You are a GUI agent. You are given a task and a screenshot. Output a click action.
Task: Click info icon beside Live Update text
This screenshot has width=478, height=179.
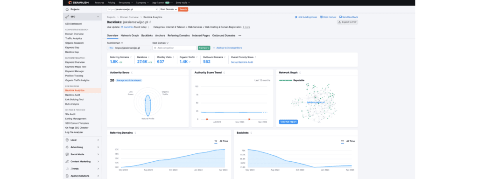click(148, 27)
